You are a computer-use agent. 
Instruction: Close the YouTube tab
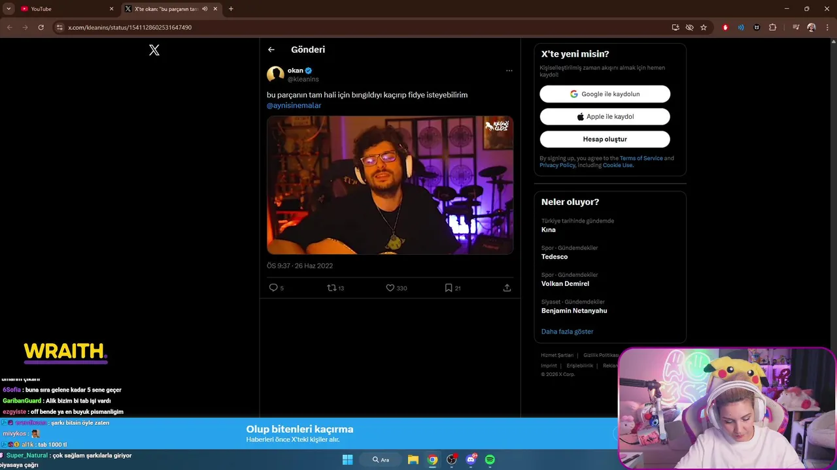pos(111,9)
